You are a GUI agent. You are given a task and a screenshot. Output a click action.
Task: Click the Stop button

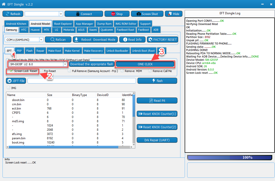tap(117, 14)
